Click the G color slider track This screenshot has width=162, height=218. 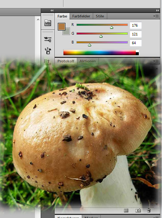tap(102, 34)
